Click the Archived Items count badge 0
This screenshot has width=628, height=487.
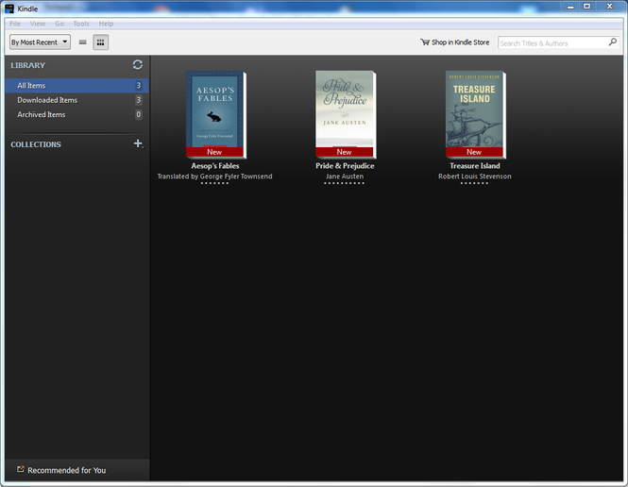139,114
